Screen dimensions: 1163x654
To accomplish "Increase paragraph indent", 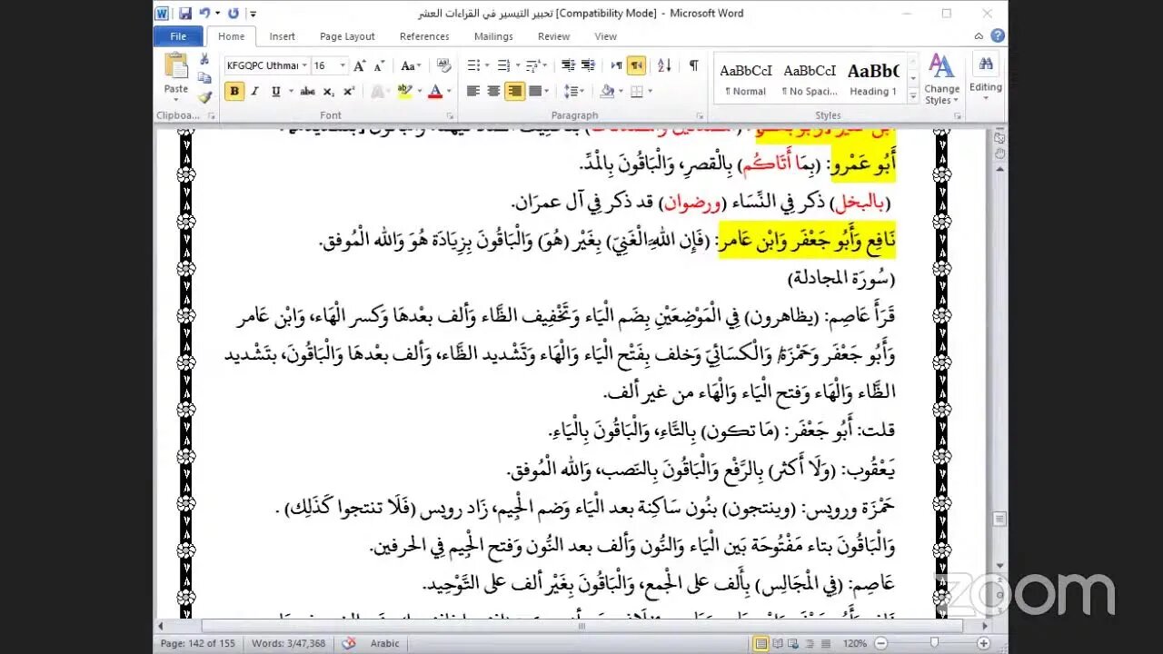I will coord(588,65).
